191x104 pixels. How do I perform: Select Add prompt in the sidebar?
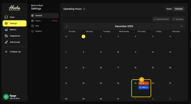15,42
